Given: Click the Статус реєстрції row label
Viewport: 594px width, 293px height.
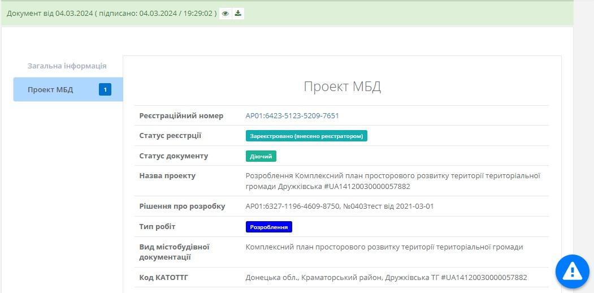Looking at the screenshot, I should tap(170, 136).
